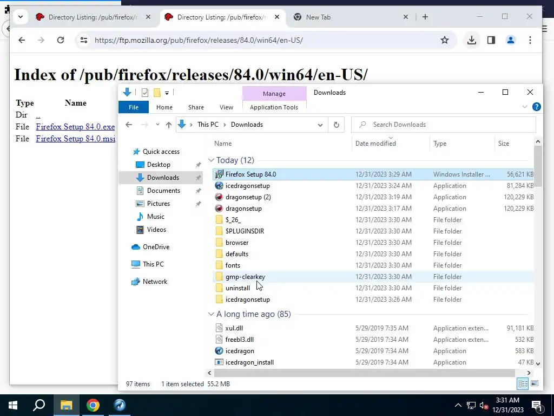This screenshot has width=554, height=416.
Task: Collapse the A long time ago group
Action: pyautogui.click(x=211, y=314)
